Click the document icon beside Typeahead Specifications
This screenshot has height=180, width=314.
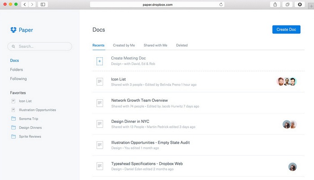click(x=100, y=166)
